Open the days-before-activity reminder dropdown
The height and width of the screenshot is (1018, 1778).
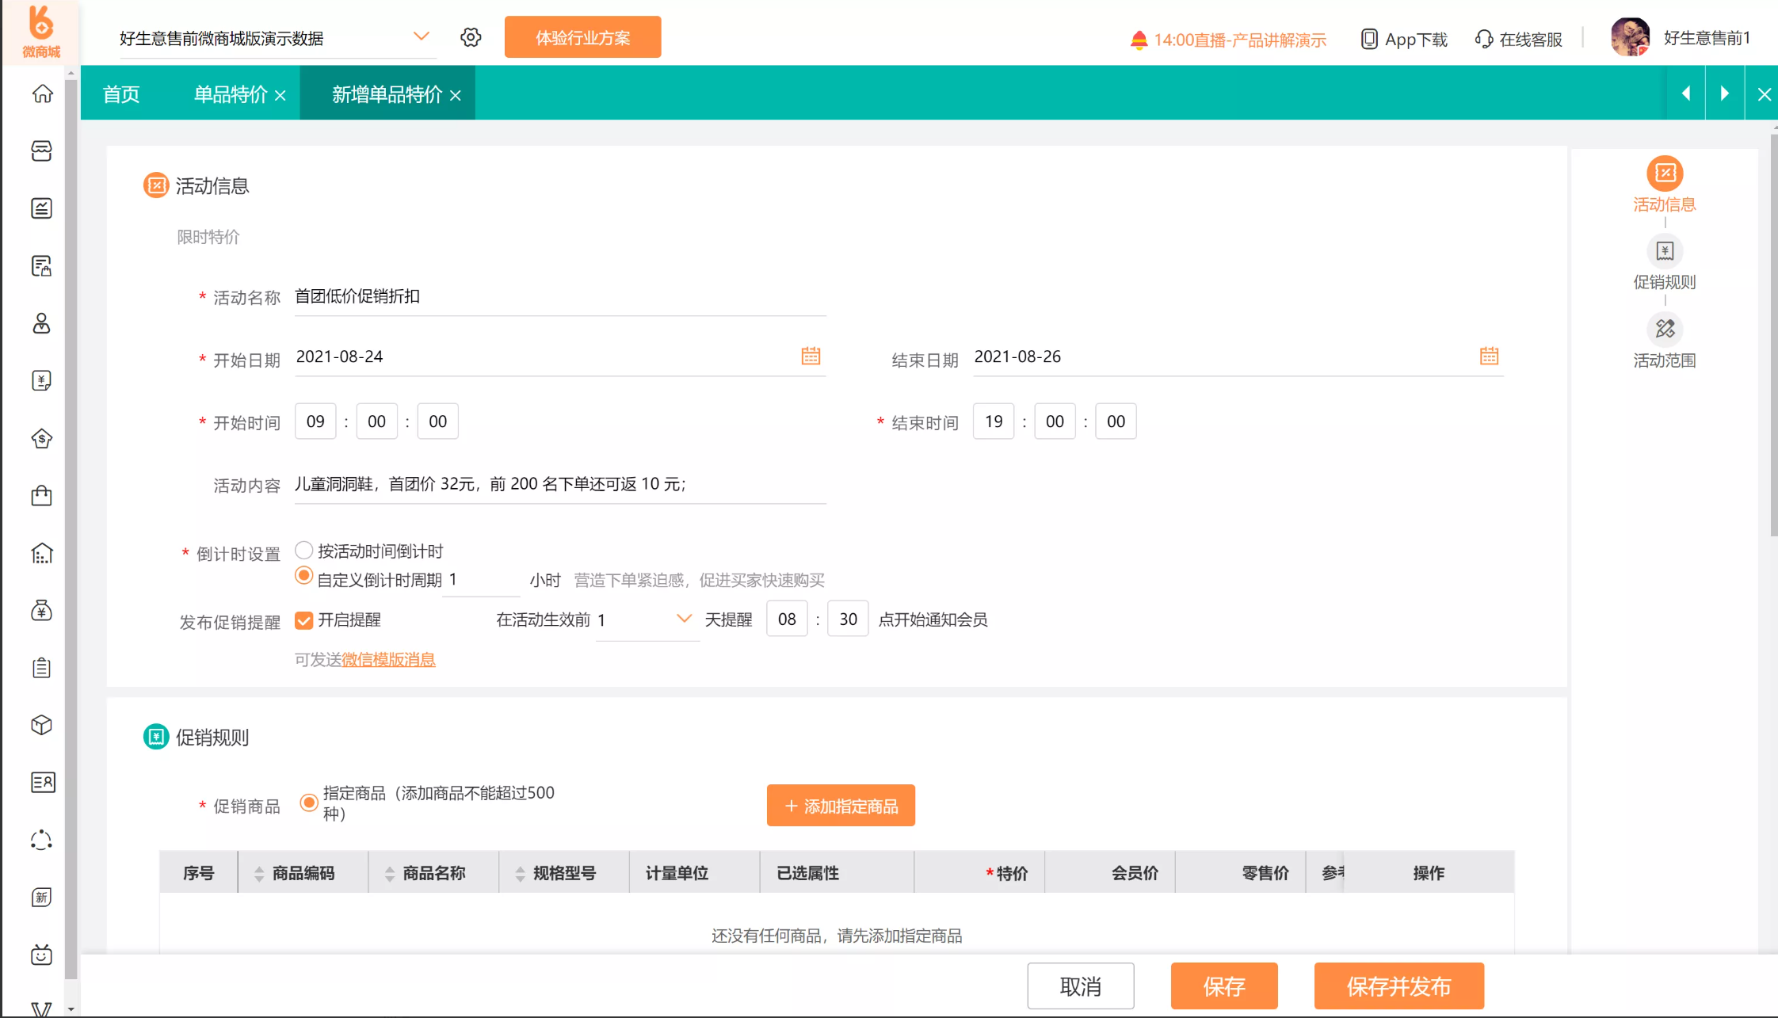(x=683, y=619)
